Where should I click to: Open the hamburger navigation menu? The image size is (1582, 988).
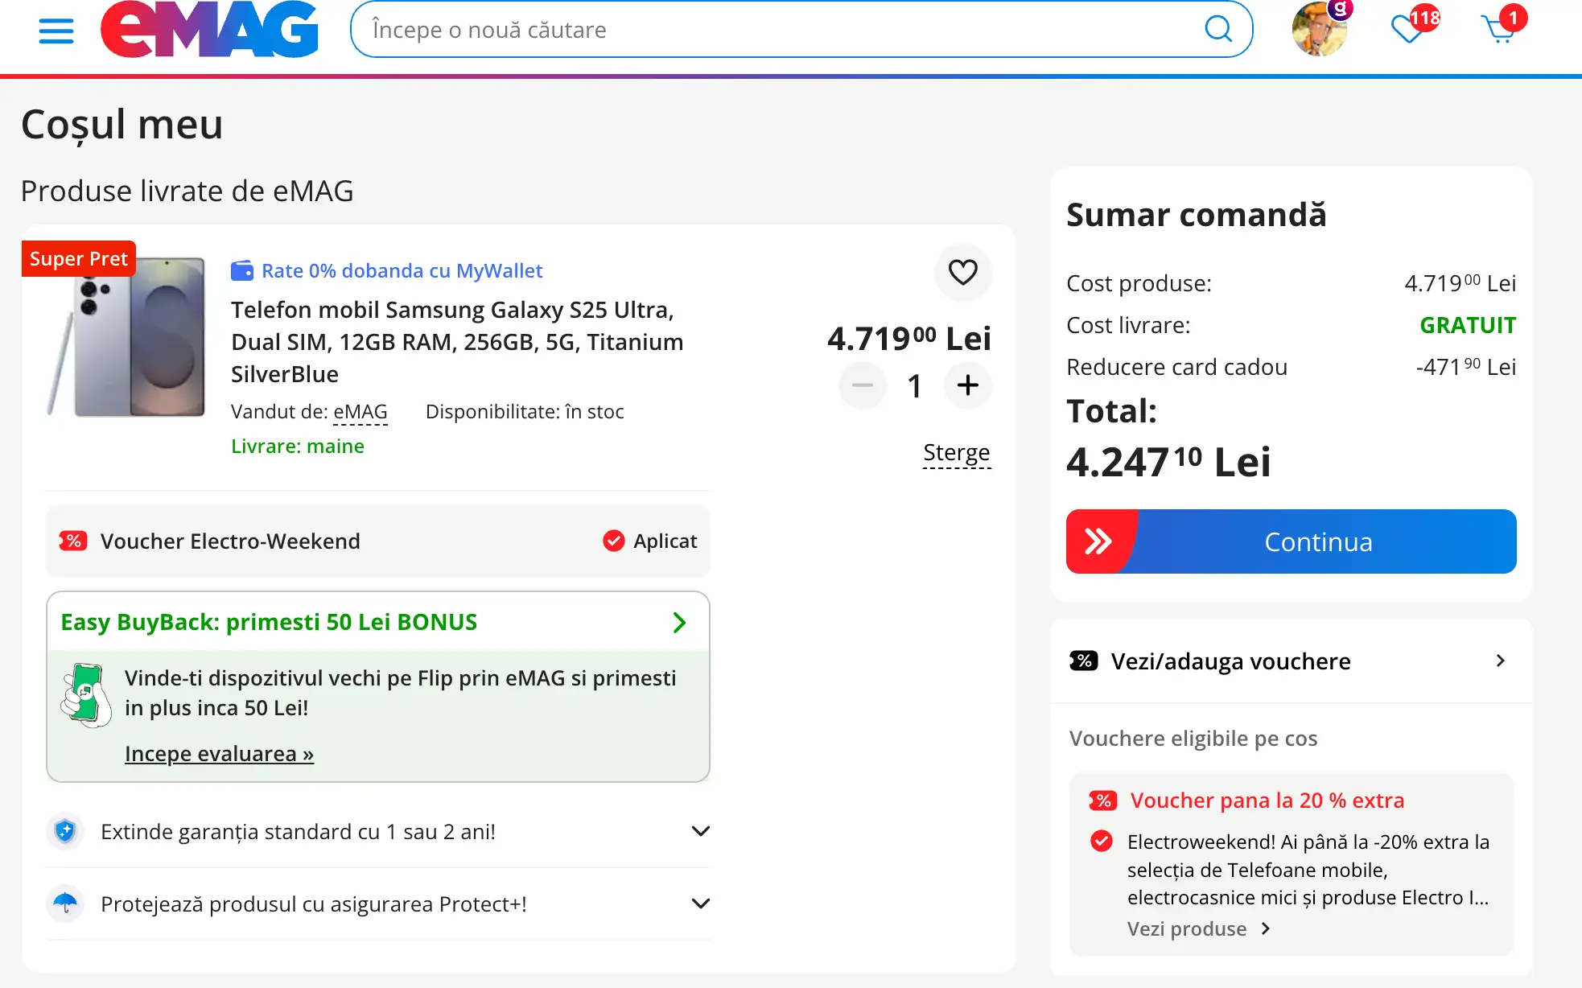56,31
